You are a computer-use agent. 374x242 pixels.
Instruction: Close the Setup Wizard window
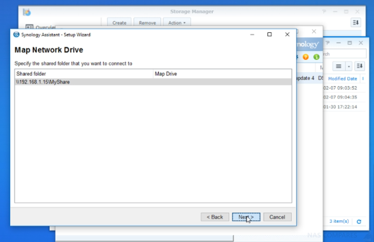click(287, 35)
